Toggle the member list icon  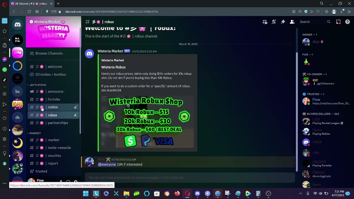pos(292,22)
